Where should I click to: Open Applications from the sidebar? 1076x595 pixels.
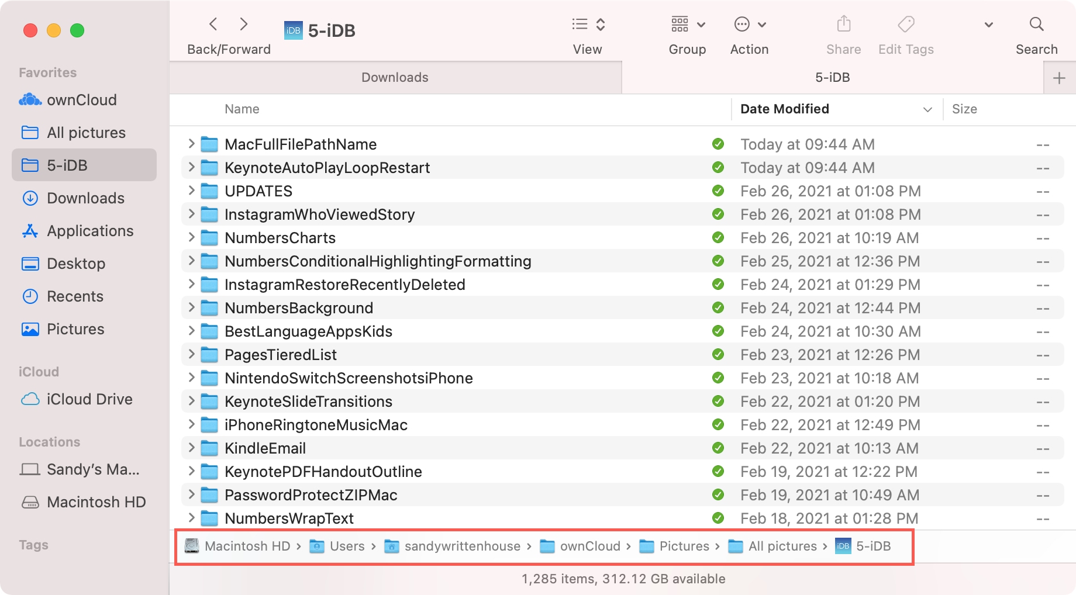[x=84, y=231]
